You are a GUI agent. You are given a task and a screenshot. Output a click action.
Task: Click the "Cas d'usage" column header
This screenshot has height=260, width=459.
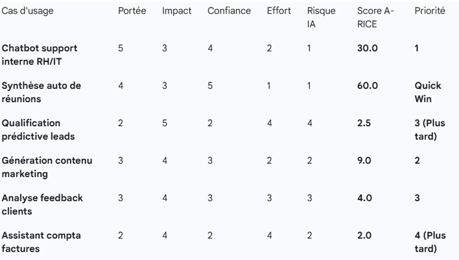[x=27, y=11]
